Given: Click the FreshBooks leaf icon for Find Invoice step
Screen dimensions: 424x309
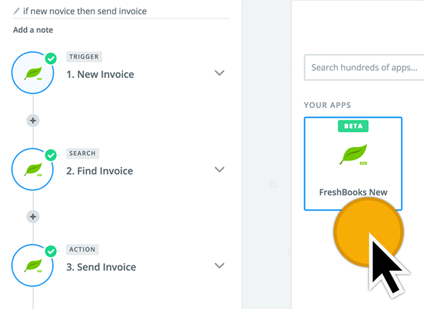Looking at the screenshot, I should [33, 170].
